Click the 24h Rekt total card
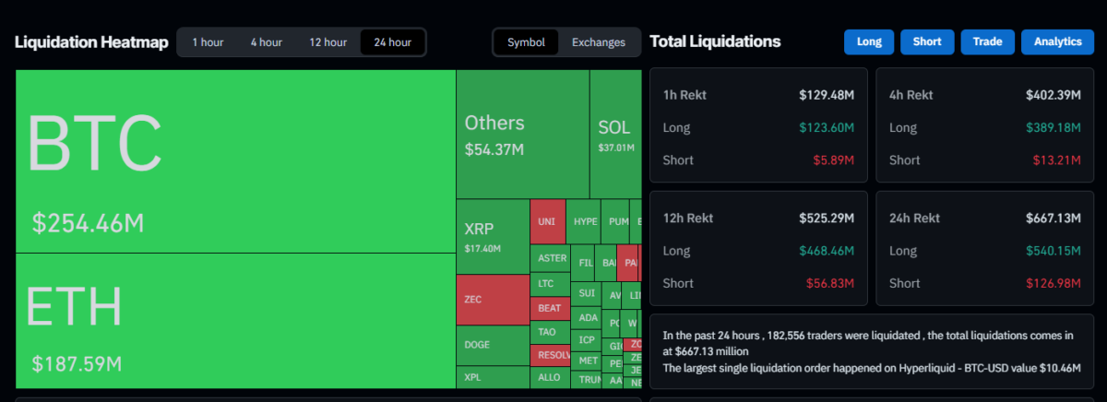 pyautogui.click(x=984, y=249)
